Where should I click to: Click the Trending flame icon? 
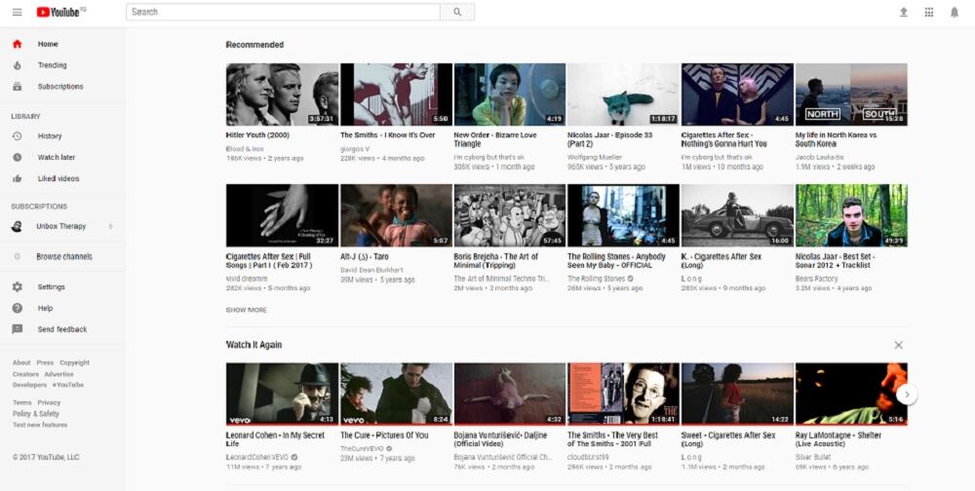pyautogui.click(x=17, y=65)
